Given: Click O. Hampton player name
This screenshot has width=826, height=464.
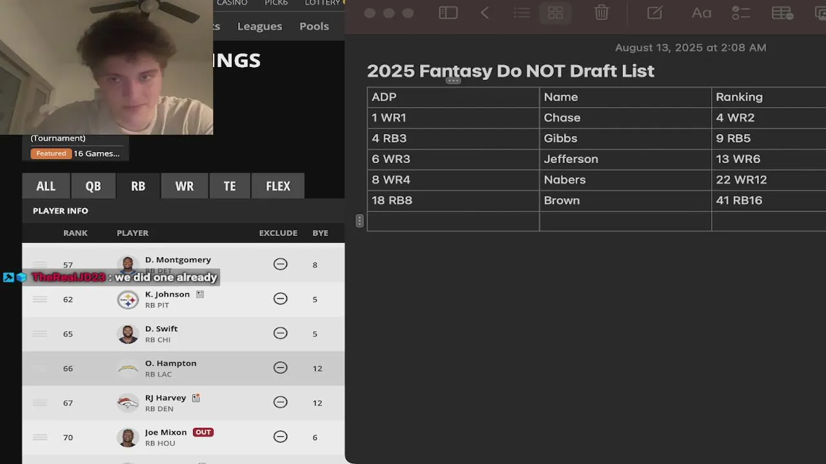Looking at the screenshot, I should (x=171, y=363).
